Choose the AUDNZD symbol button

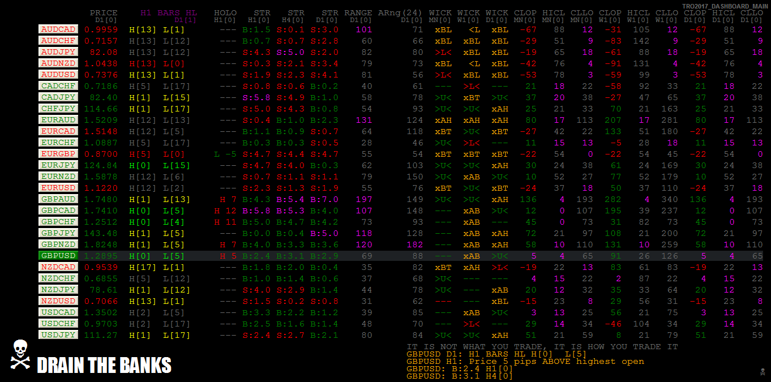[58, 63]
